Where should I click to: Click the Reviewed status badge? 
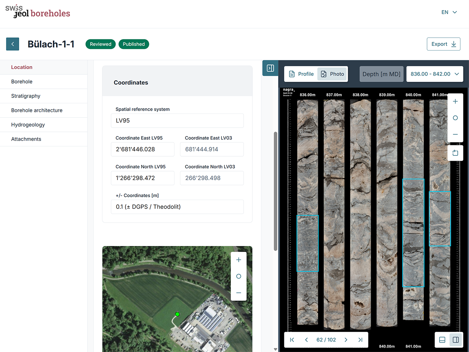point(101,44)
